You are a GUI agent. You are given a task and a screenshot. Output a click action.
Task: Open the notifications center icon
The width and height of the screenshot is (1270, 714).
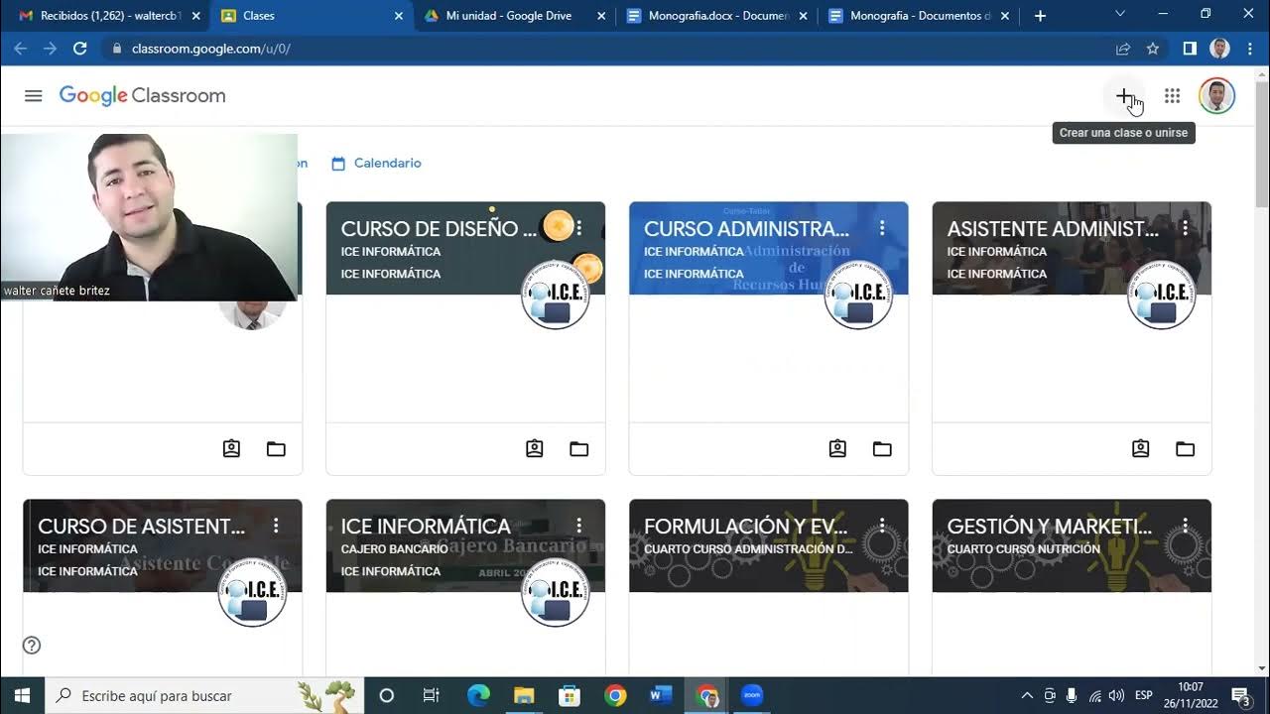point(1240,695)
